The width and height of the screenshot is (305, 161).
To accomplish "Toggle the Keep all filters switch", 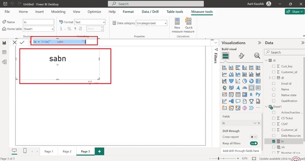I will pos(254,144).
